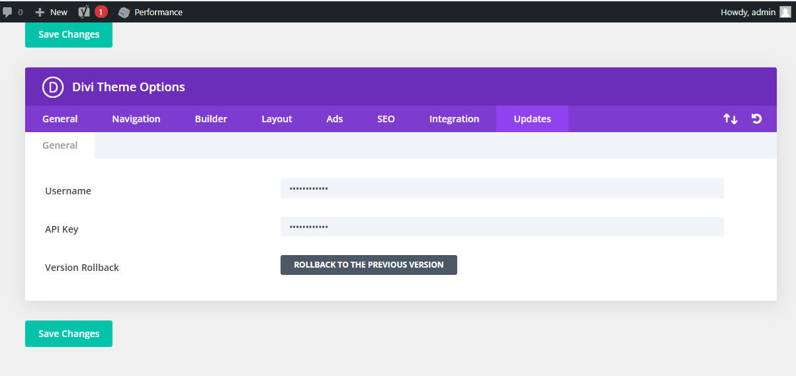
Task: Click the API Key input field
Action: [x=502, y=227]
